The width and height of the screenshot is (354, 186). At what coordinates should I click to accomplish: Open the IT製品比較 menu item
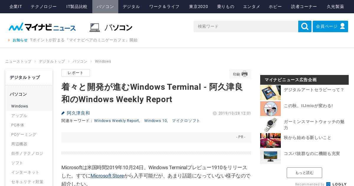[x=77, y=6]
